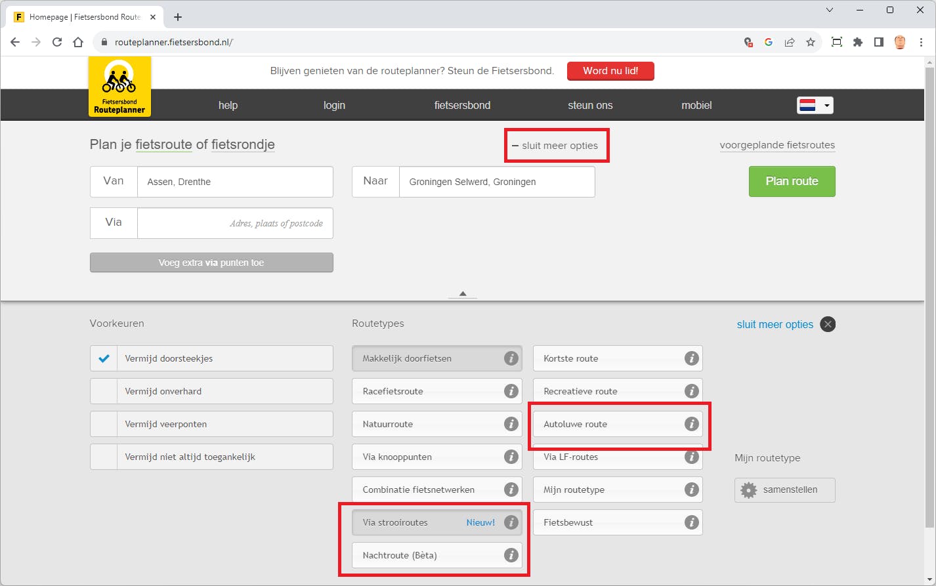This screenshot has width=936, height=586.
Task: Open the steun ons menu item
Action: tap(590, 105)
